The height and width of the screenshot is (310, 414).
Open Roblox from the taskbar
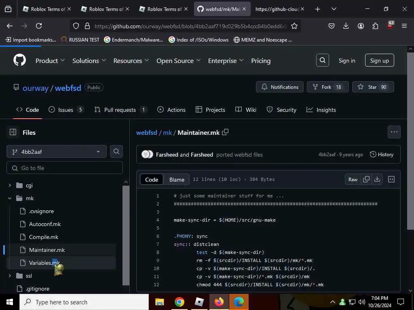pos(199,302)
